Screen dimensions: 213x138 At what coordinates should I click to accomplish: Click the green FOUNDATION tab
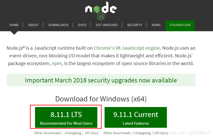[x=180, y=26]
